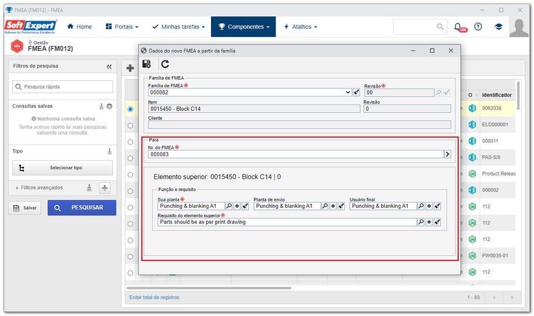Click SoftExpert logo
This screenshot has width=534, height=316.
[x=30, y=26]
